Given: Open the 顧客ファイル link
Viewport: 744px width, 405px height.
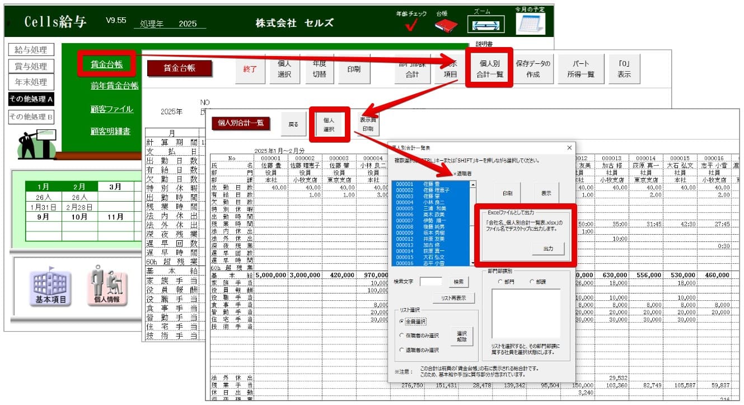Looking at the screenshot, I should [111, 109].
